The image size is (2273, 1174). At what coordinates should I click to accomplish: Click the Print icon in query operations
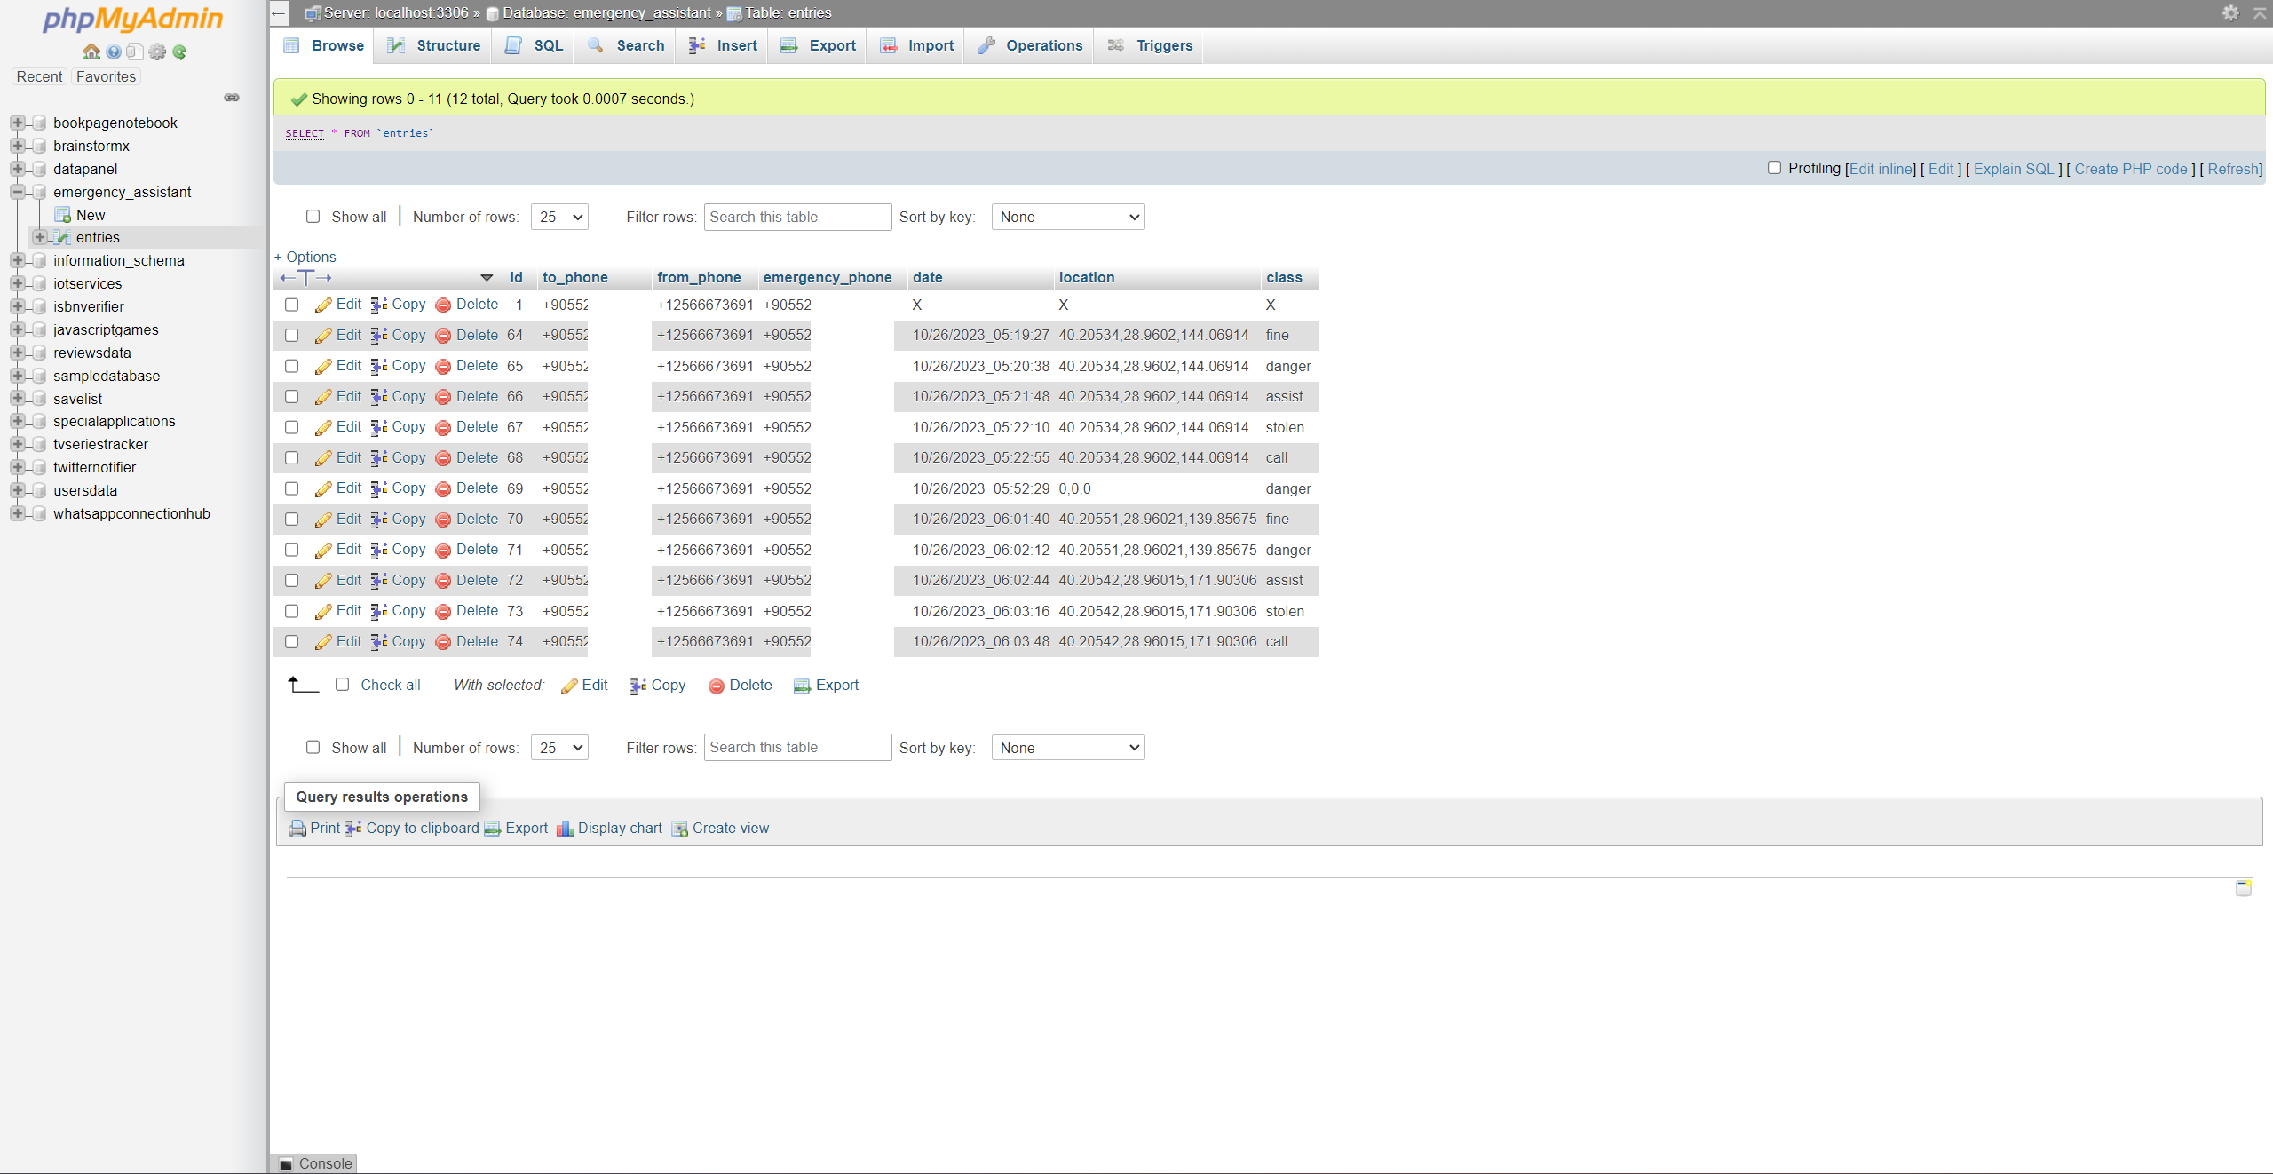[x=297, y=829]
